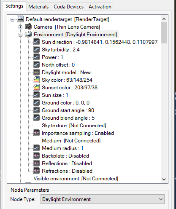Click the Sky turbidity value icon
The height and width of the screenshot is (209, 176).
pos(36,49)
